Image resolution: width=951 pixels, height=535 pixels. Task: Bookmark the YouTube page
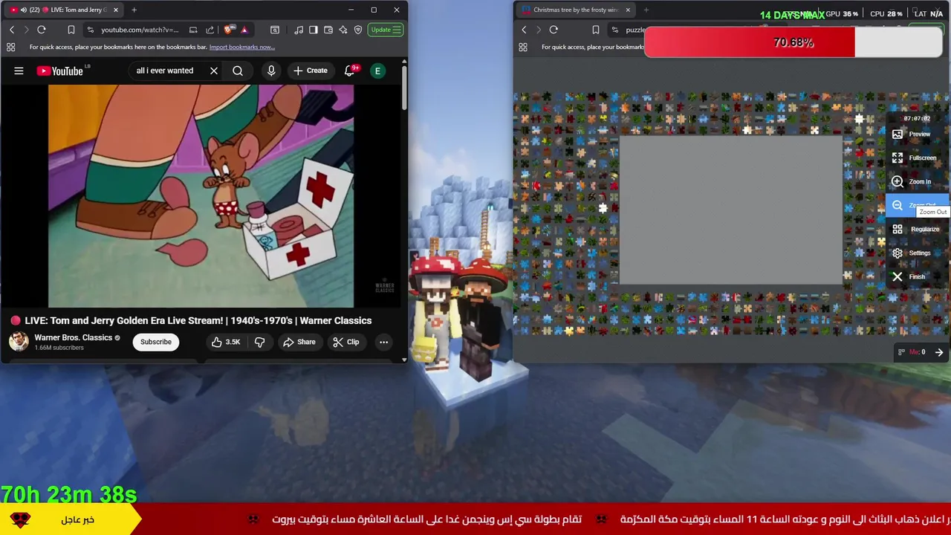[x=71, y=30]
